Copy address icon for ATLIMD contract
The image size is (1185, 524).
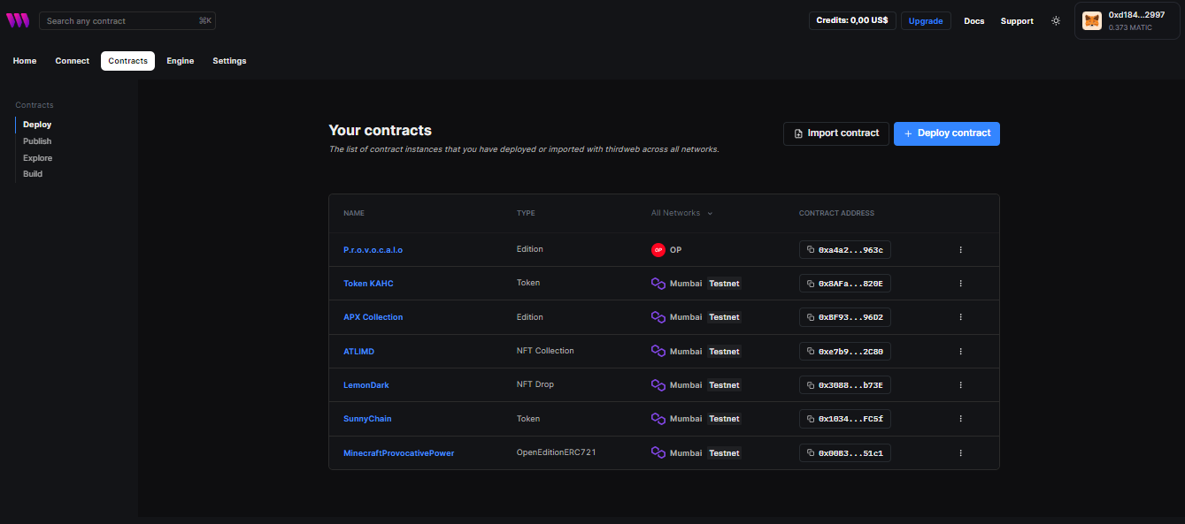(811, 352)
